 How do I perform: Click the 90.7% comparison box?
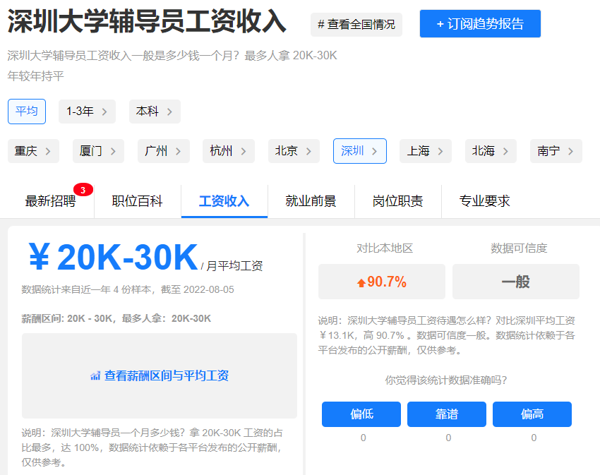coord(382,282)
